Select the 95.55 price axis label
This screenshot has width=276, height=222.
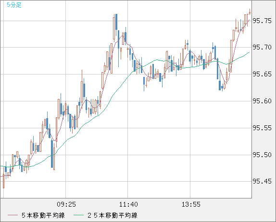tap(262, 128)
